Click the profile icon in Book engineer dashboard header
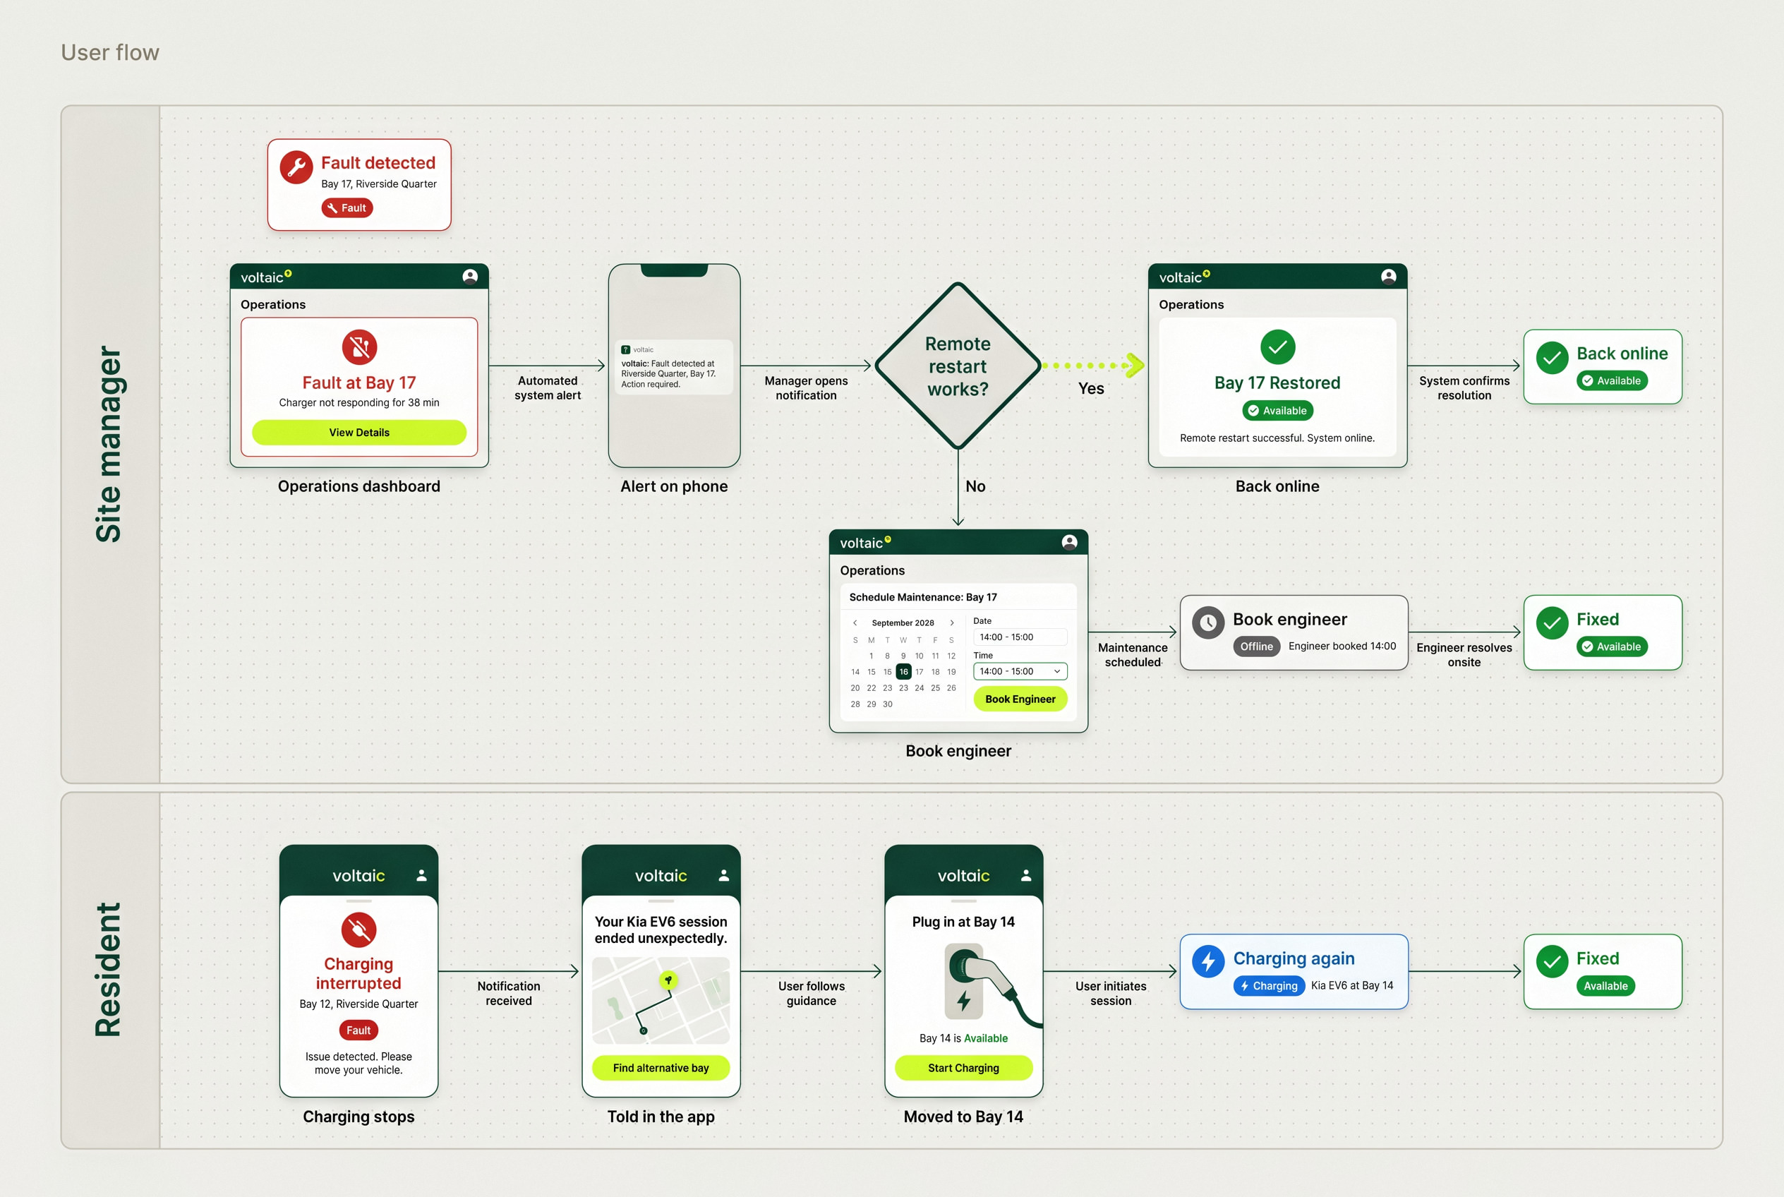Image resolution: width=1784 pixels, height=1197 pixels. (1070, 542)
